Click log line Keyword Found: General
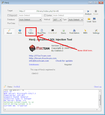 16,97
